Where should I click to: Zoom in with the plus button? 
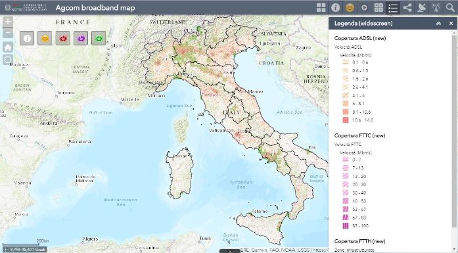click(x=8, y=21)
